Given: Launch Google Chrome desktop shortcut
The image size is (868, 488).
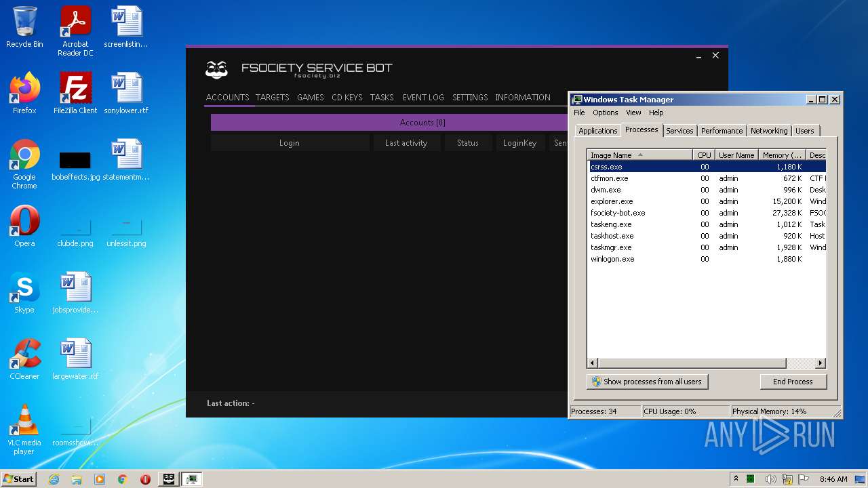Looking at the screenshot, I should click(24, 164).
